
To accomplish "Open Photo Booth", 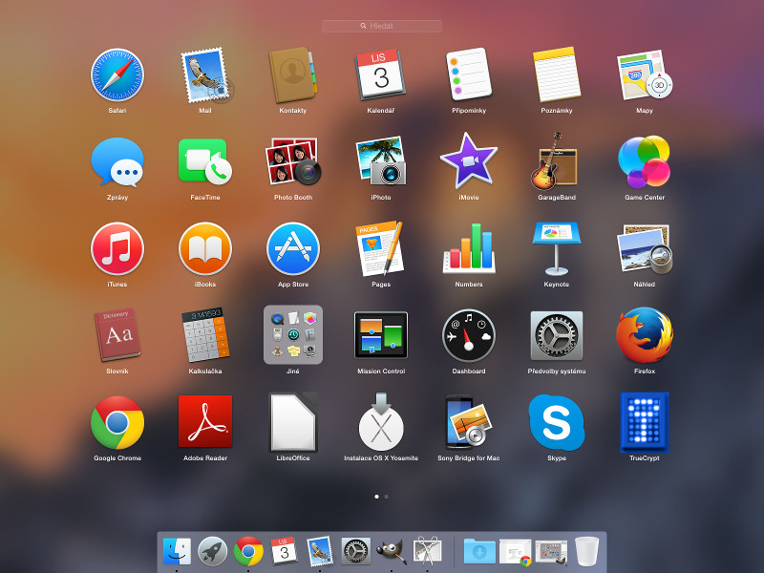I will coord(293,161).
